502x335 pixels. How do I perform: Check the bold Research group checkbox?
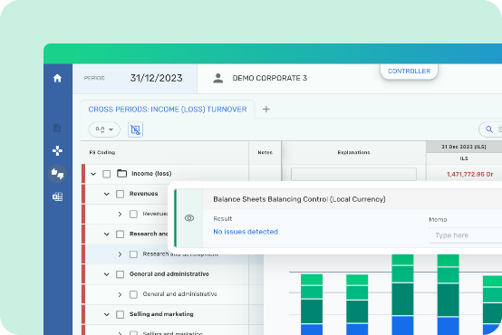[x=120, y=234]
